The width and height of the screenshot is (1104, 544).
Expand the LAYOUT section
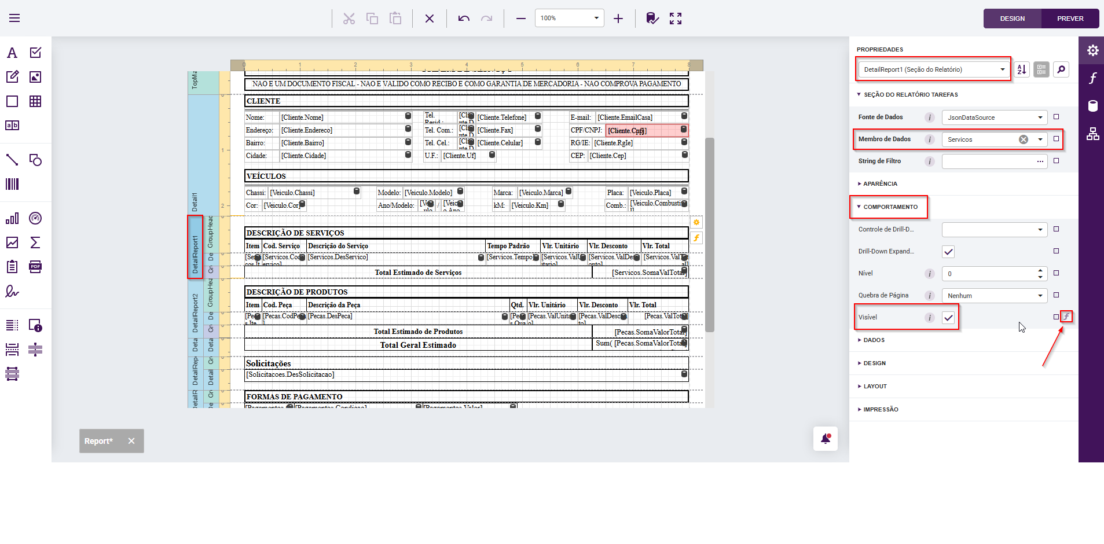(872, 386)
